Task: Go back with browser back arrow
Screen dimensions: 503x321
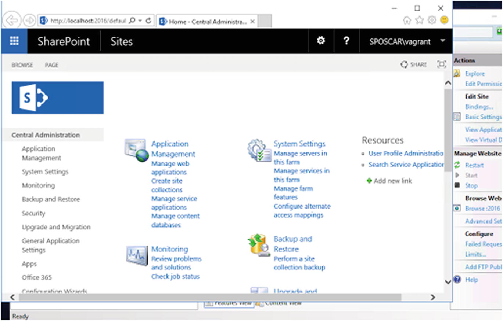Action: (x=12, y=21)
